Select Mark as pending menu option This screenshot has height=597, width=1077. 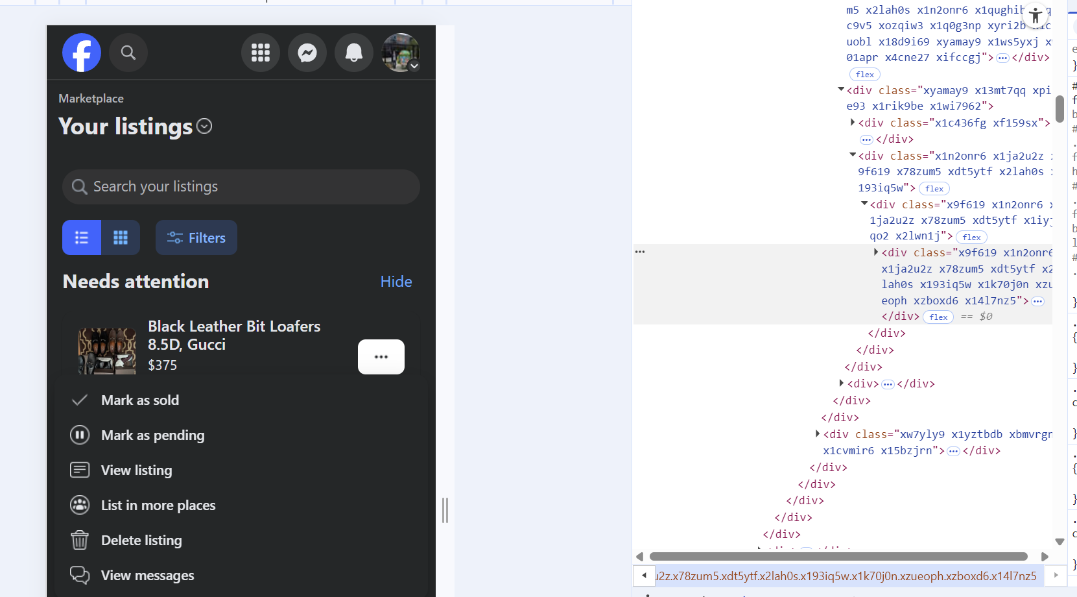pos(152,435)
